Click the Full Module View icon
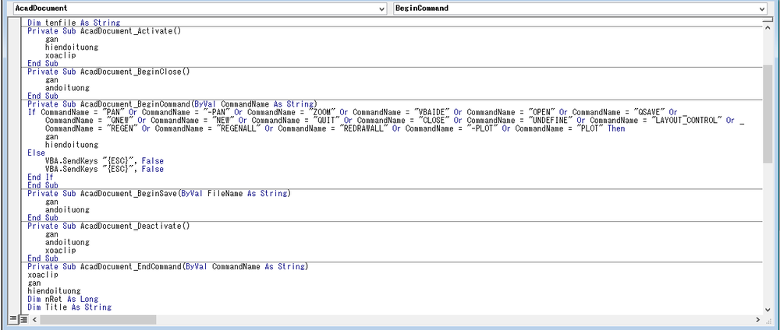The width and height of the screenshot is (780, 330). pyautogui.click(x=23, y=320)
